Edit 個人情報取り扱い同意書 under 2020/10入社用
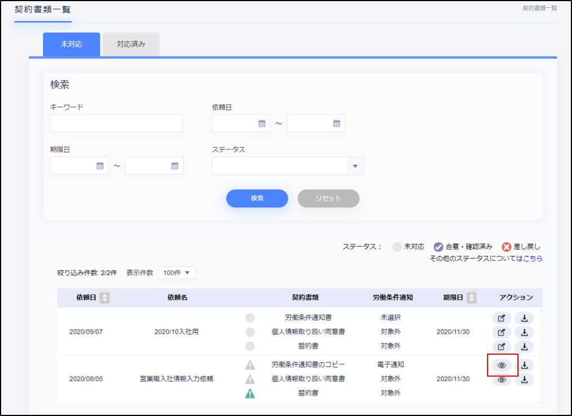The width and height of the screenshot is (572, 416). 502,332
